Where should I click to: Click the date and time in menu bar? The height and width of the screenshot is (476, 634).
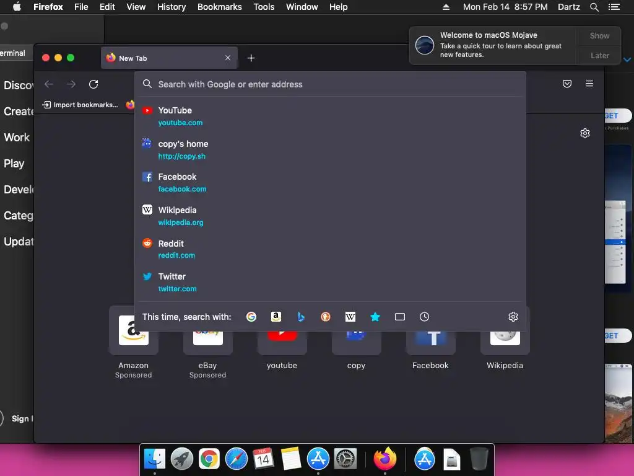click(505, 7)
